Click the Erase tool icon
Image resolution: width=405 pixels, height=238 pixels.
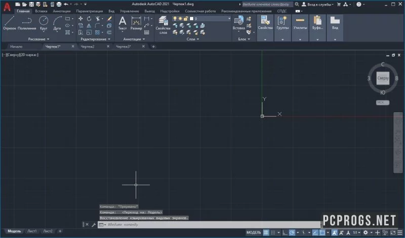coord(109,19)
